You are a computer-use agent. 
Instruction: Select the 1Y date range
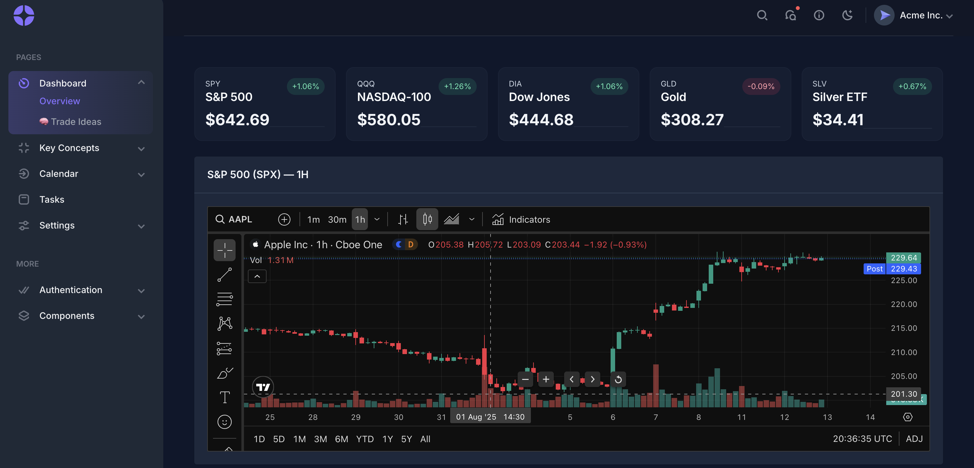pyautogui.click(x=388, y=439)
